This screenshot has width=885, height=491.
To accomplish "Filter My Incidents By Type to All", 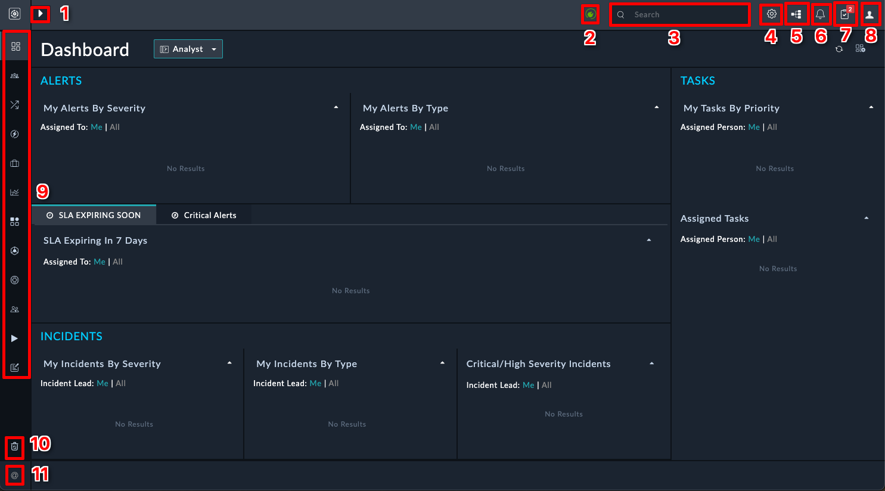I will click(x=334, y=383).
